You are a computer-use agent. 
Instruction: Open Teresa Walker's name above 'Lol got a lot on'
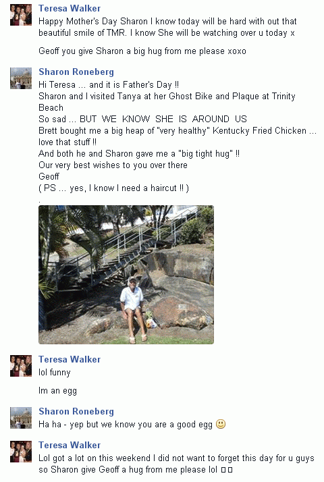(70, 445)
